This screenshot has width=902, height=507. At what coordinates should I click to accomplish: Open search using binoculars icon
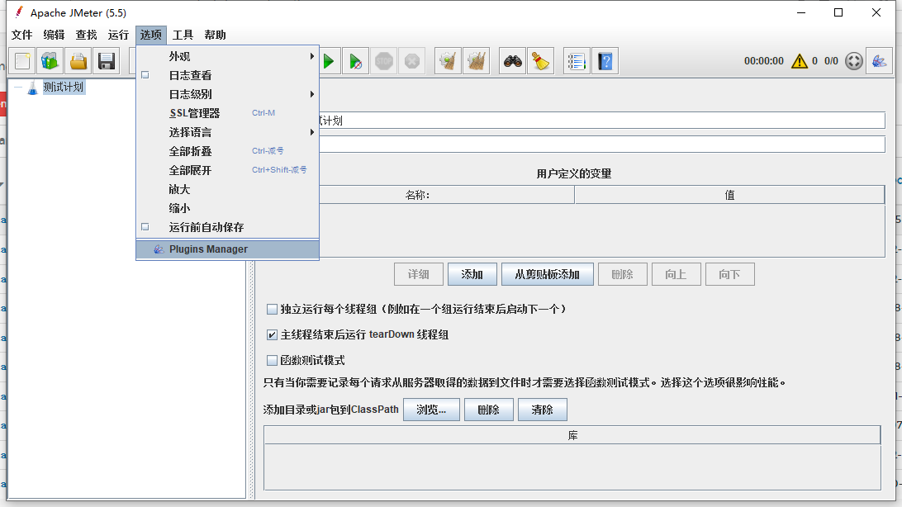[x=513, y=61]
